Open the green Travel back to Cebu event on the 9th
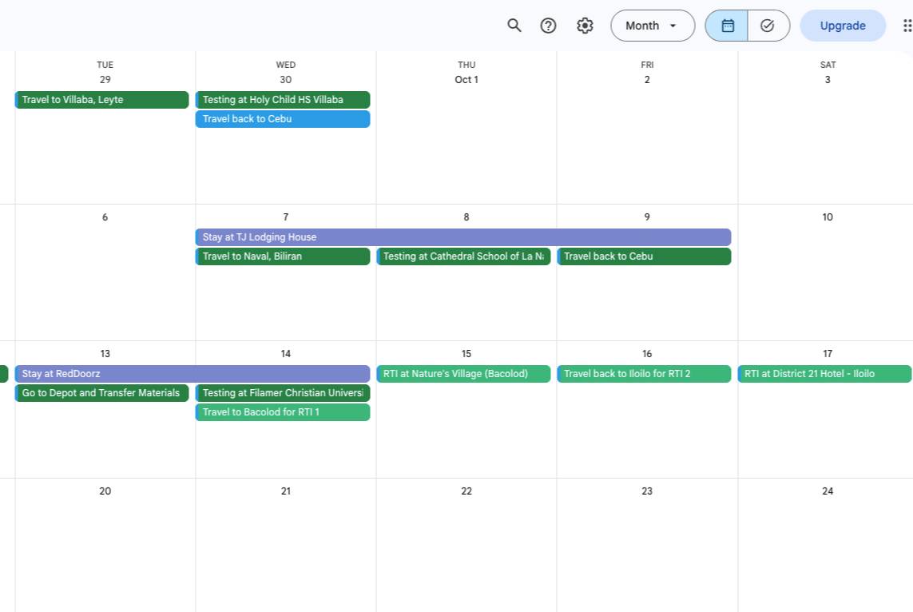 [644, 256]
